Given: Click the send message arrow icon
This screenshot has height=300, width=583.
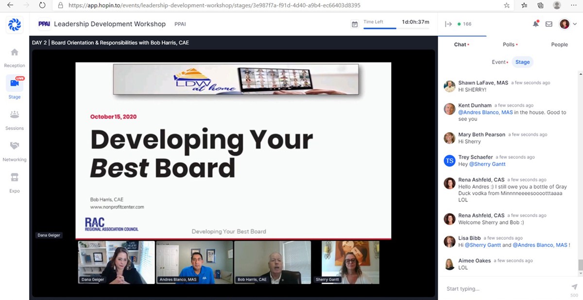Looking at the screenshot, I should (574, 287).
